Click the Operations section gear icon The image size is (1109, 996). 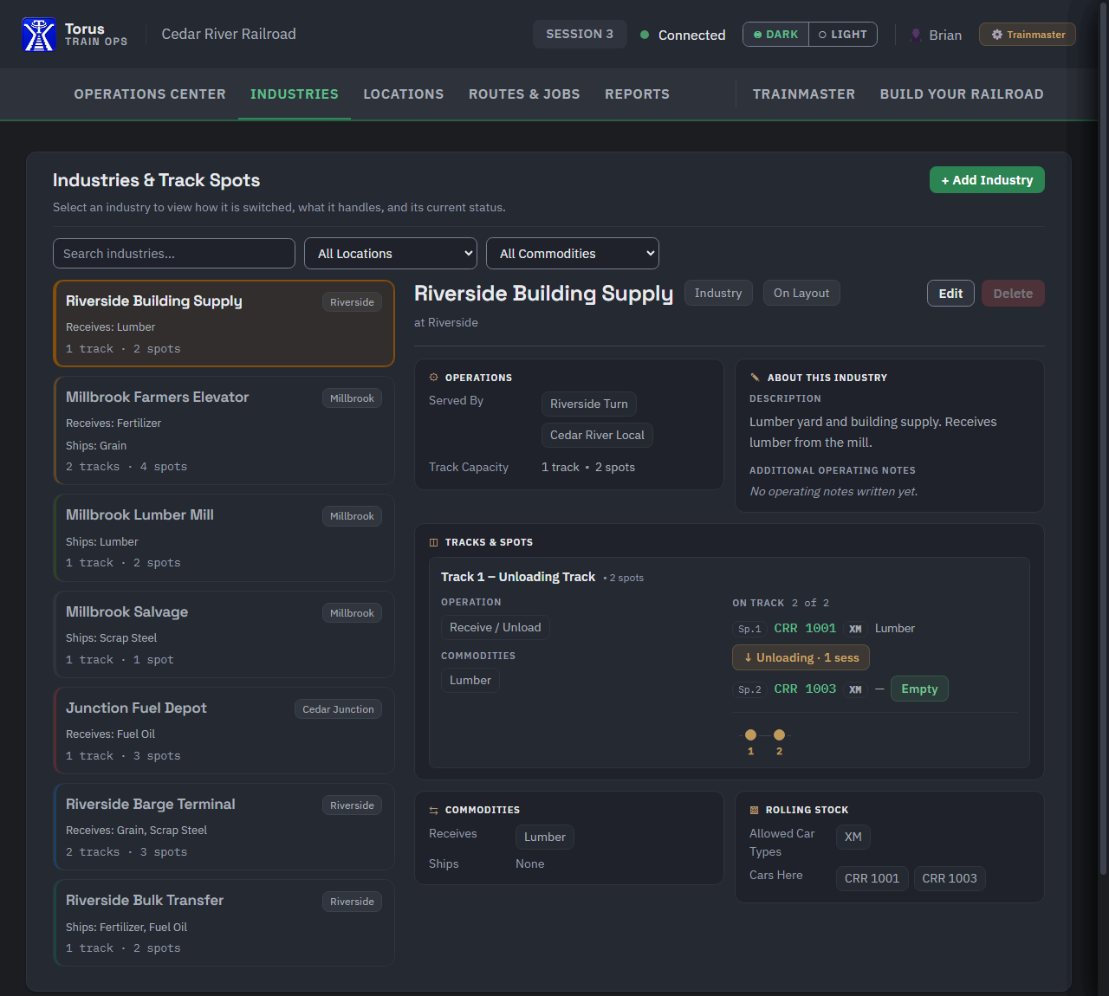[x=434, y=378]
